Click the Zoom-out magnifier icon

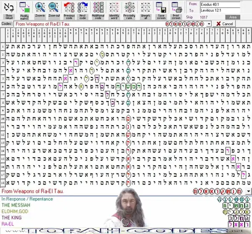click(54, 7)
